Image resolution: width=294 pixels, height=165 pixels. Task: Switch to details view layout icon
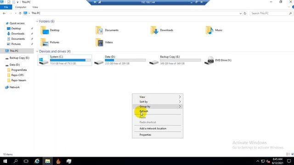(x=288, y=154)
